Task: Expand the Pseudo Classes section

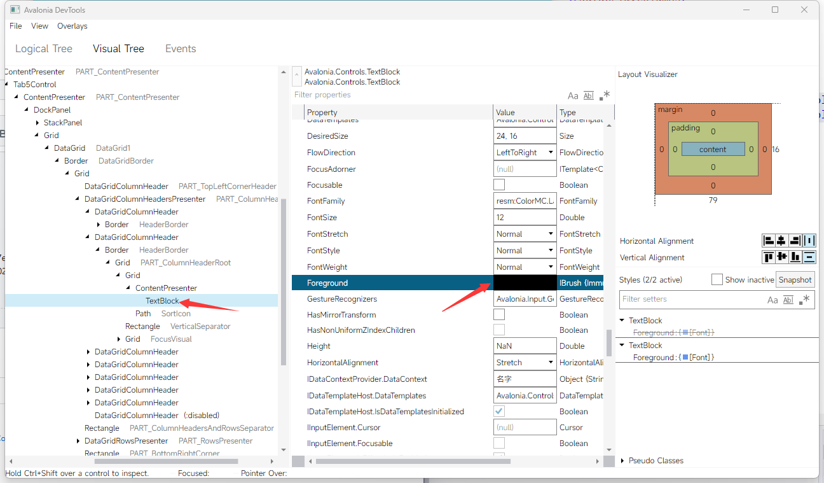Action: [622, 460]
